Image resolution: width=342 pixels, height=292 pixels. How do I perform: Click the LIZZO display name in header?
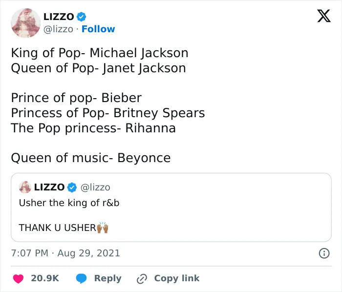coord(59,17)
